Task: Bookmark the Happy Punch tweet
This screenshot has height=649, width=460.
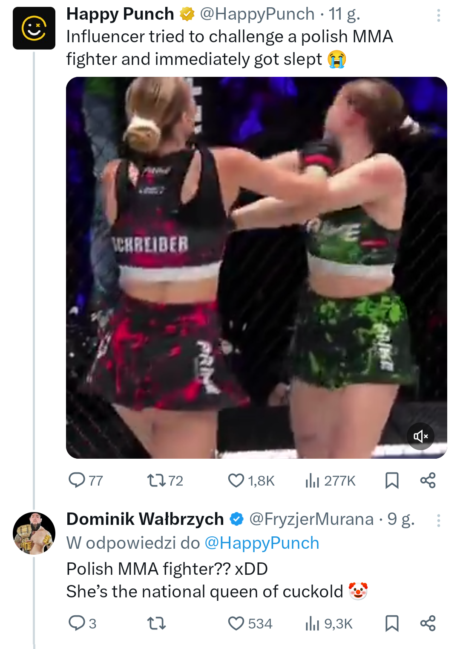Action: coord(392,480)
